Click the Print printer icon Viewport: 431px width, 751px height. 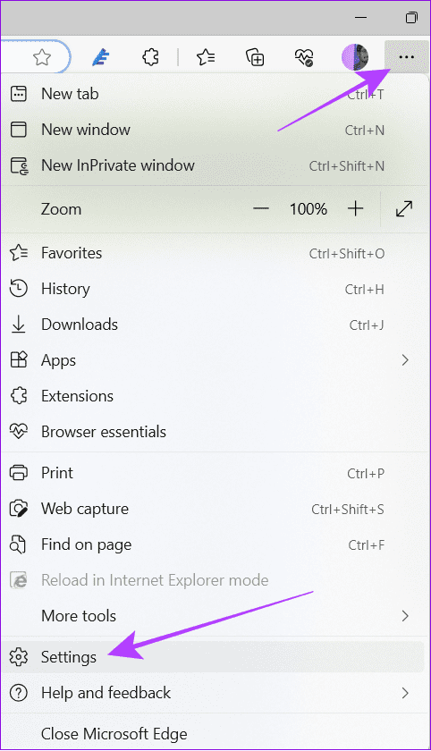click(19, 473)
